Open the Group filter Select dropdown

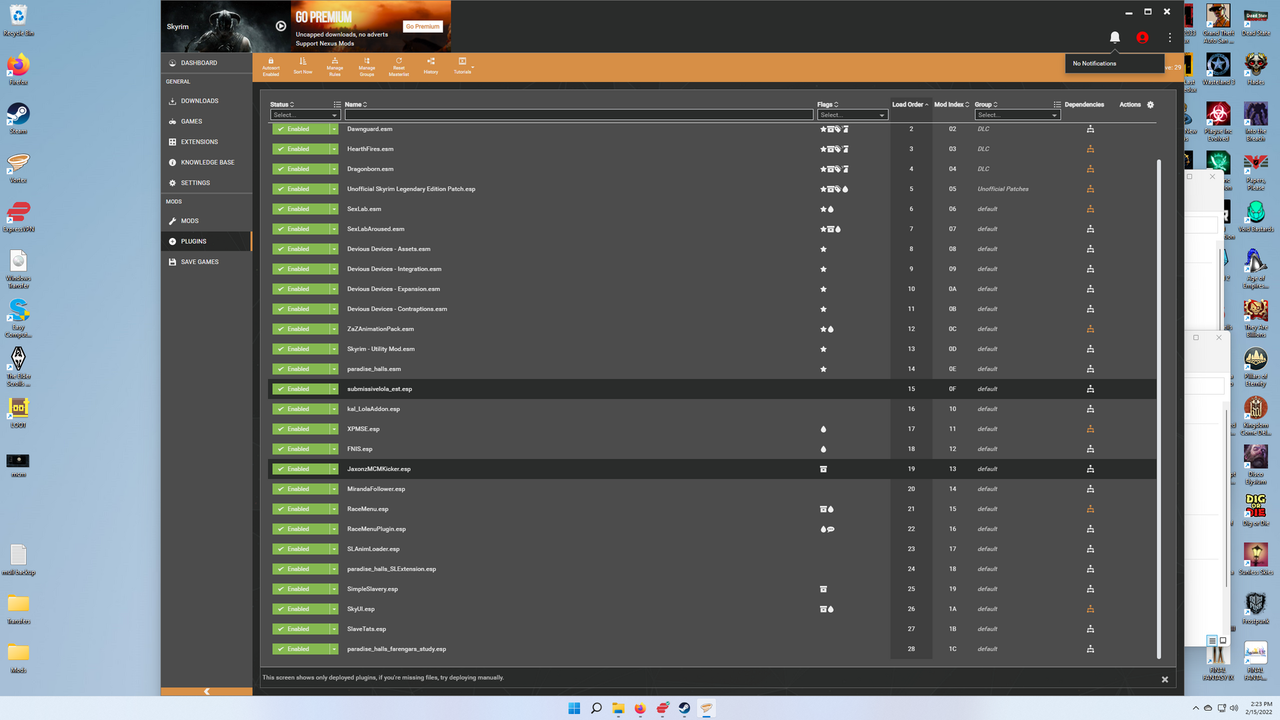pyautogui.click(x=1017, y=115)
